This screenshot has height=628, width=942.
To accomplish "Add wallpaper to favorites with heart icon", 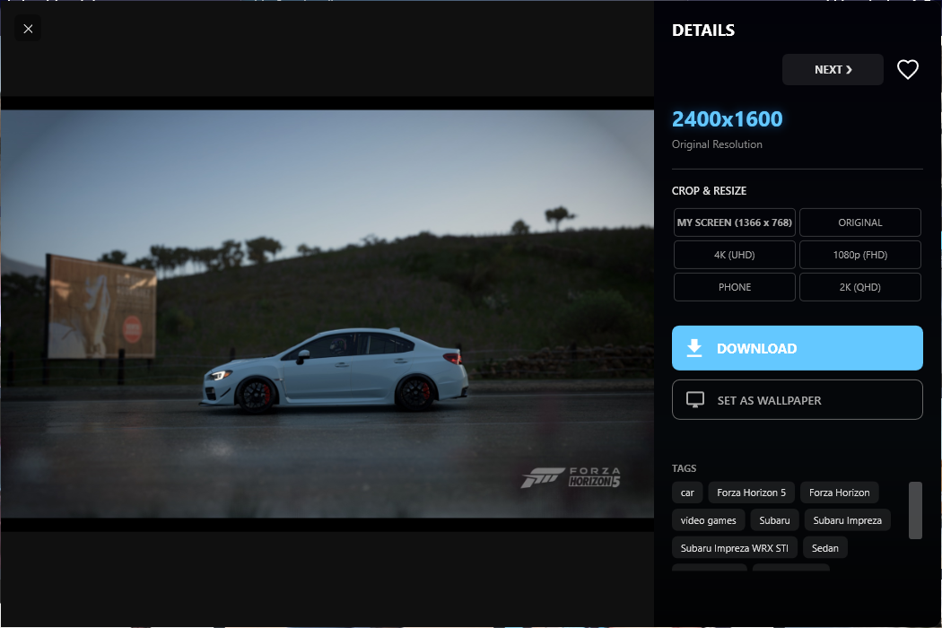I will point(907,70).
